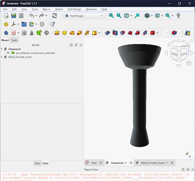Select bar_billiards_mushroom_estimate in the tree
Image resolution: width=195 pixels, height=181 pixels.
point(35,53)
